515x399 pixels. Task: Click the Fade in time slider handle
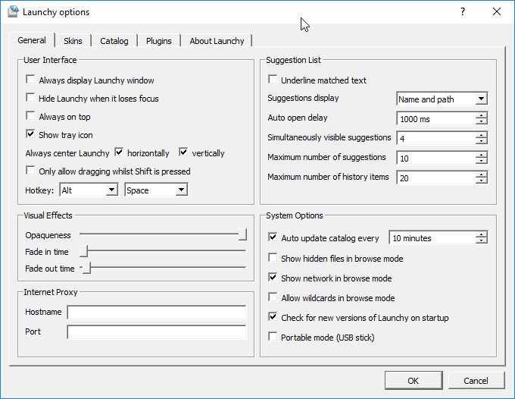click(x=84, y=250)
